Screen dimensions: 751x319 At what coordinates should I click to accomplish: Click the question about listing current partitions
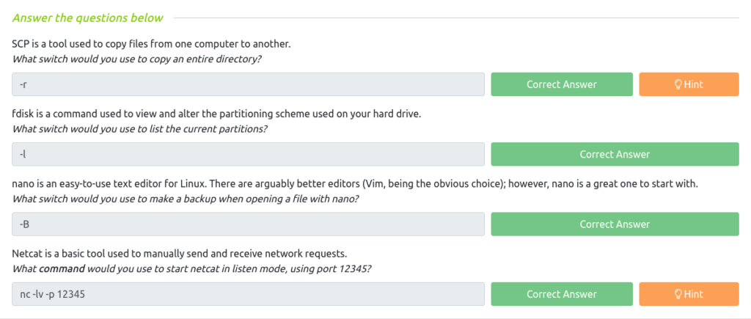139,129
